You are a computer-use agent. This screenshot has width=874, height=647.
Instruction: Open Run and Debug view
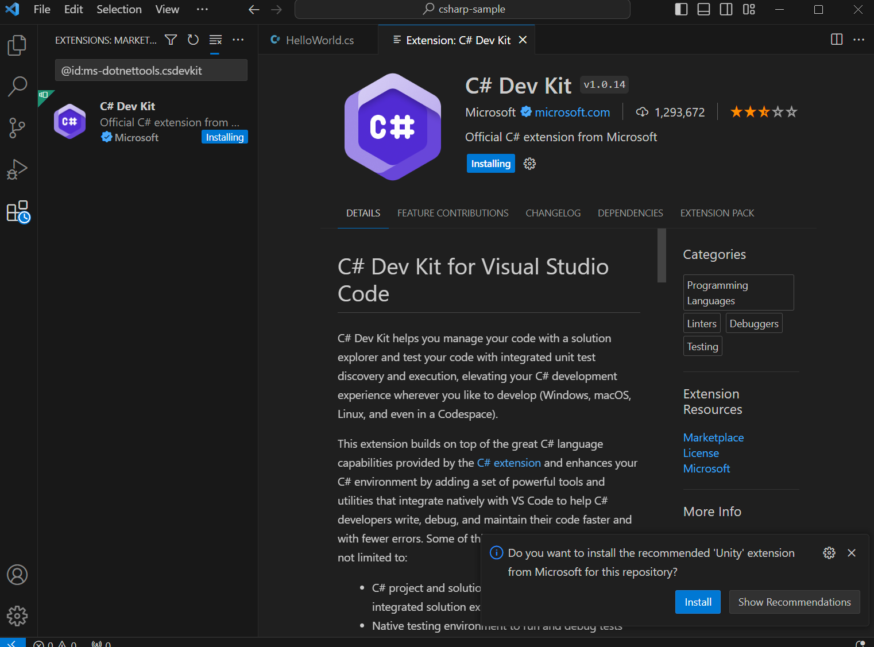17,169
